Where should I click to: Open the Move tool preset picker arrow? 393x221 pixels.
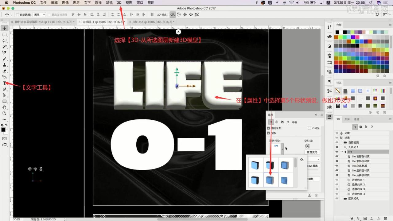(x=12, y=14)
